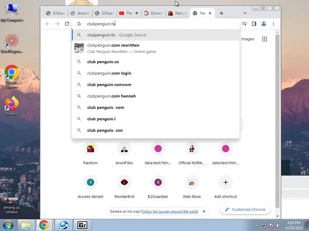Open the network tray icon
Screen dimensions: 309x231
point(264,225)
